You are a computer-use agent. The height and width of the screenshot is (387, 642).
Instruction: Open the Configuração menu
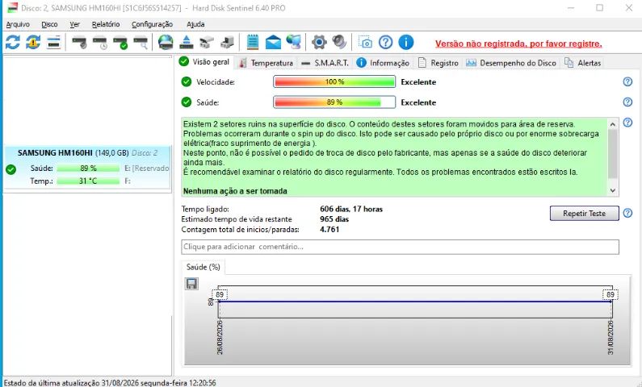152,24
